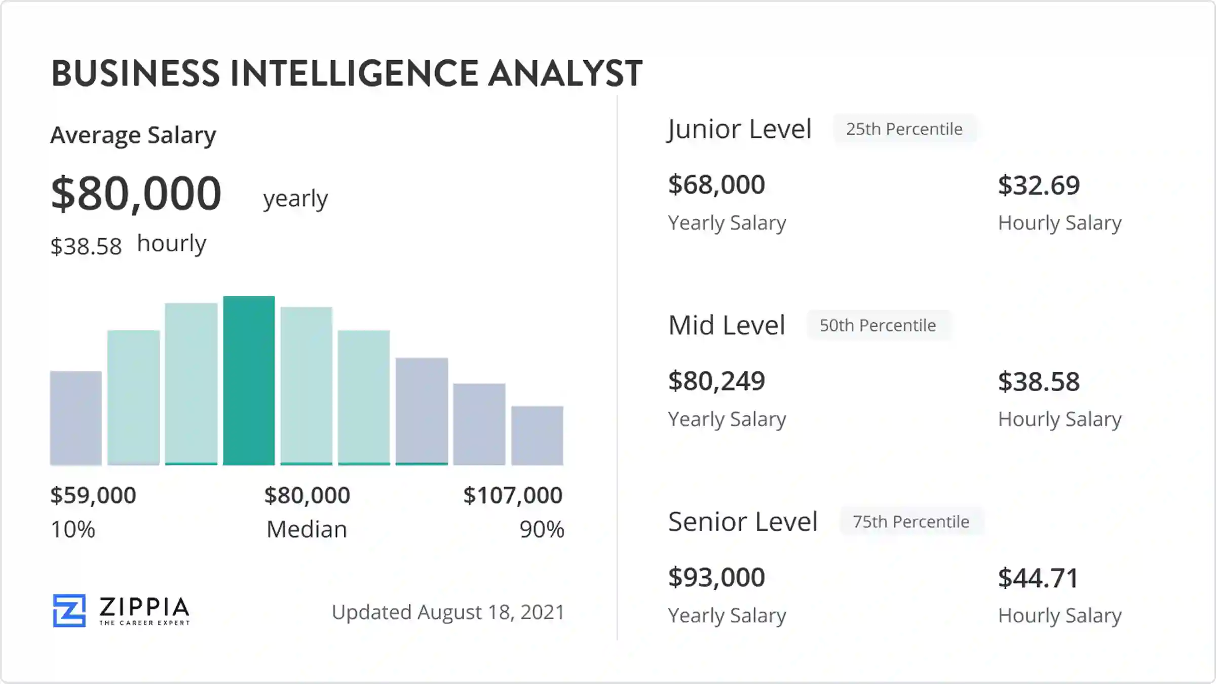Image resolution: width=1216 pixels, height=684 pixels.
Task: Click the Junior Level heading
Action: pyautogui.click(x=739, y=129)
